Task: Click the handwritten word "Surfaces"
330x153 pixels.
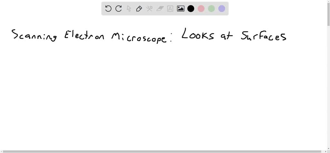Action: point(264,36)
